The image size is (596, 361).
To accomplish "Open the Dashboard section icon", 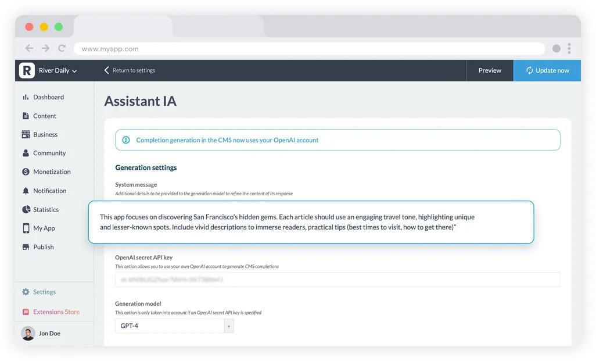I will tap(26, 96).
